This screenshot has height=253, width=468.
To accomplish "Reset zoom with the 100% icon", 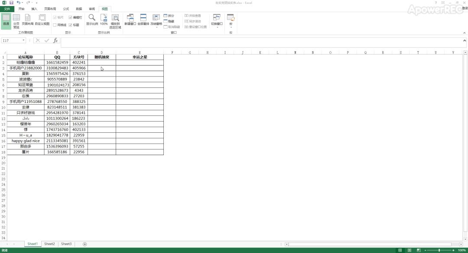I will [x=104, y=19].
